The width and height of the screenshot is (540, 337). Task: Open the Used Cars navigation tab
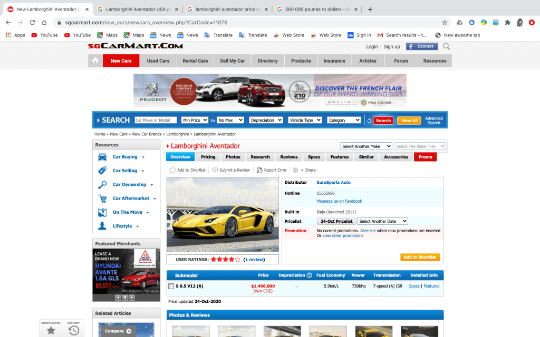(158, 61)
